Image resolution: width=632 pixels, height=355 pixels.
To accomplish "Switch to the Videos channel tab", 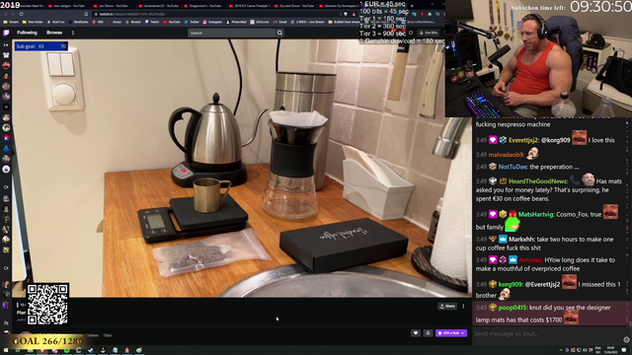I will [93, 335].
